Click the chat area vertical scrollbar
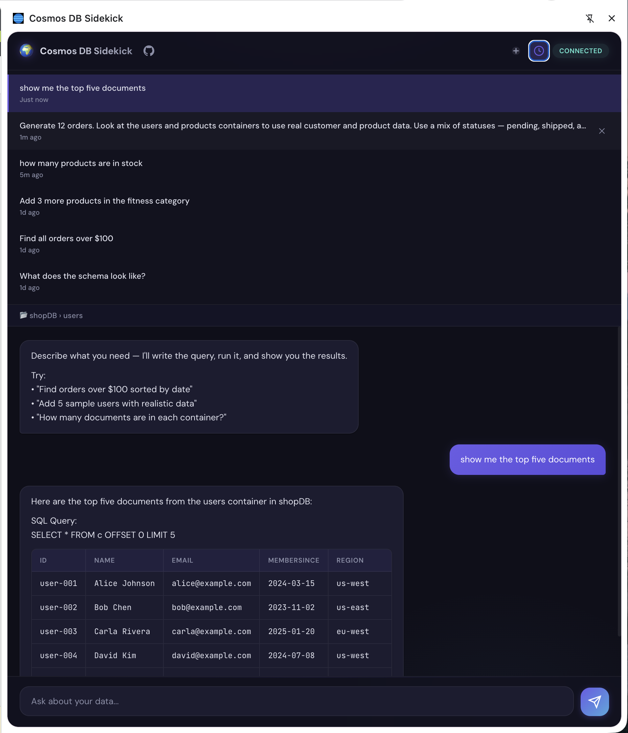Viewport: 628px width, 733px height. pos(619,481)
